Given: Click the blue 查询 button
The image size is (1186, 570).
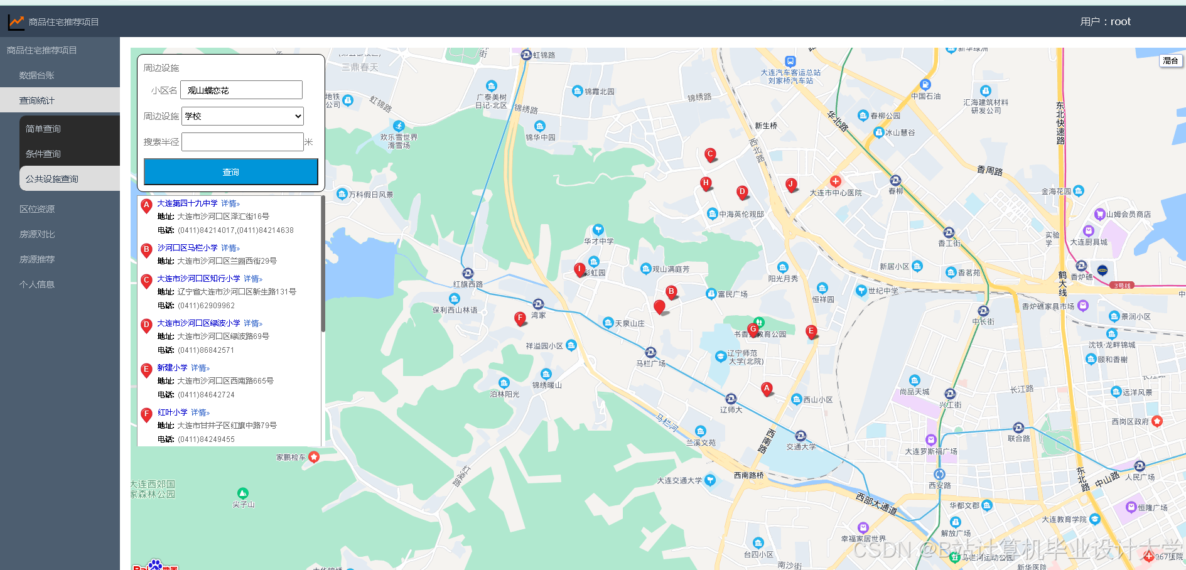Looking at the screenshot, I should click(231, 172).
